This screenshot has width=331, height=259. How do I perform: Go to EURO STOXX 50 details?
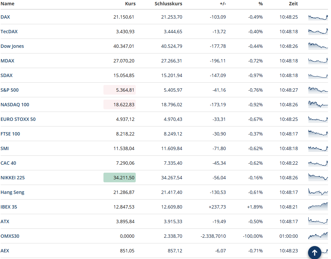pos(18,119)
